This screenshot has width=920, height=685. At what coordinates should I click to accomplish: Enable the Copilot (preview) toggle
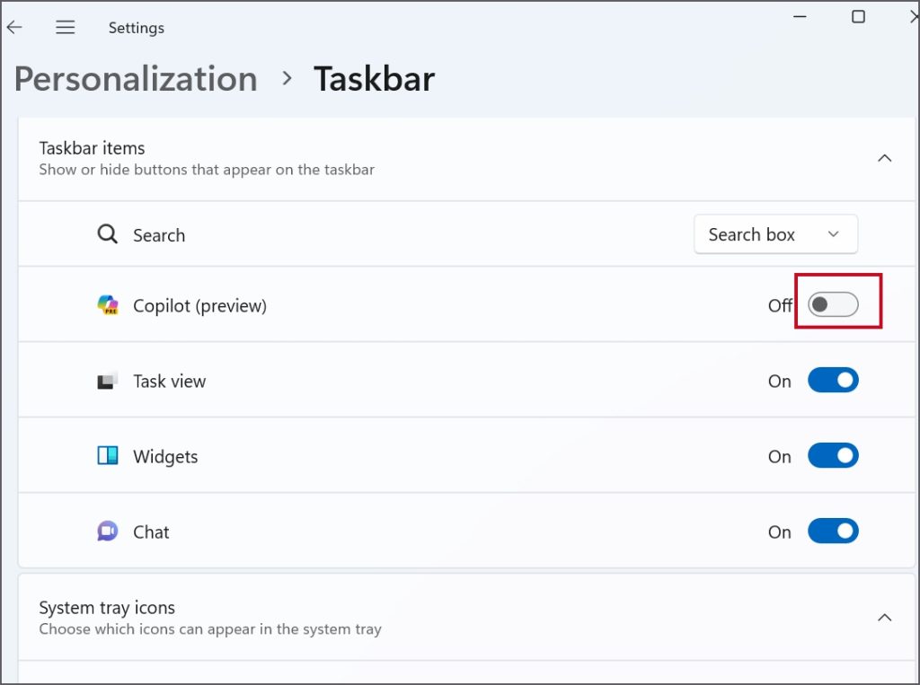click(833, 305)
